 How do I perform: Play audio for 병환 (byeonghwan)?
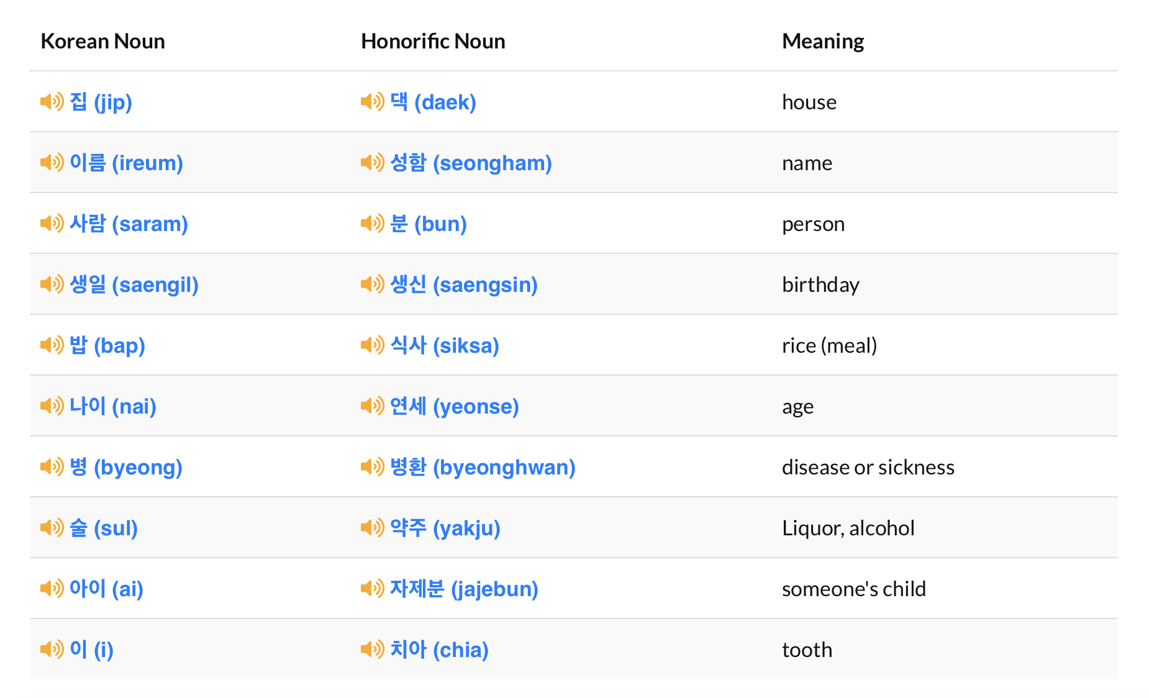[x=371, y=467]
